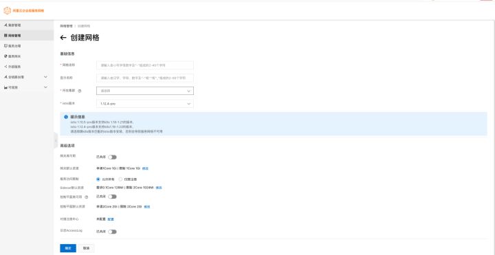Open the istio版本 dropdown showing 1.12.4-pro
The width and height of the screenshot is (495, 255).
[145, 104]
